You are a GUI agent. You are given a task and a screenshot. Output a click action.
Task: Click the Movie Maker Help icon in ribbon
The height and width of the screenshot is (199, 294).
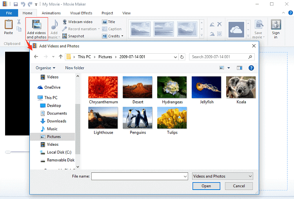pos(290,13)
